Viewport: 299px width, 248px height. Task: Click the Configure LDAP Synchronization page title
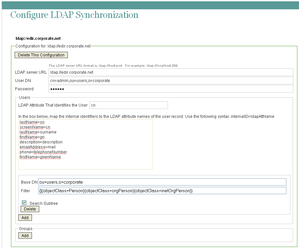(74, 15)
